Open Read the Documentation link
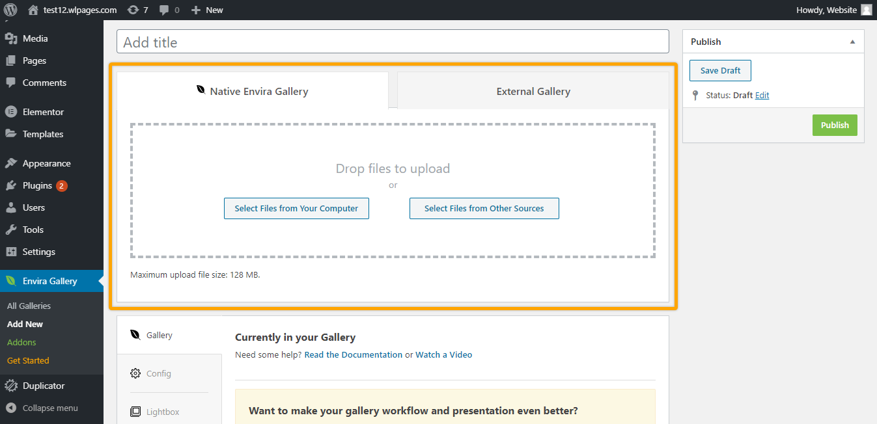 [354, 354]
